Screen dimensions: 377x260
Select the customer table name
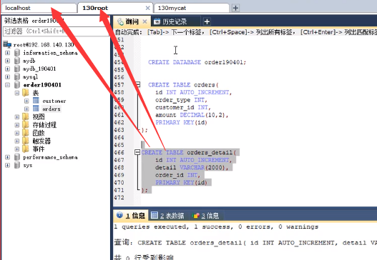coord(54,101)
